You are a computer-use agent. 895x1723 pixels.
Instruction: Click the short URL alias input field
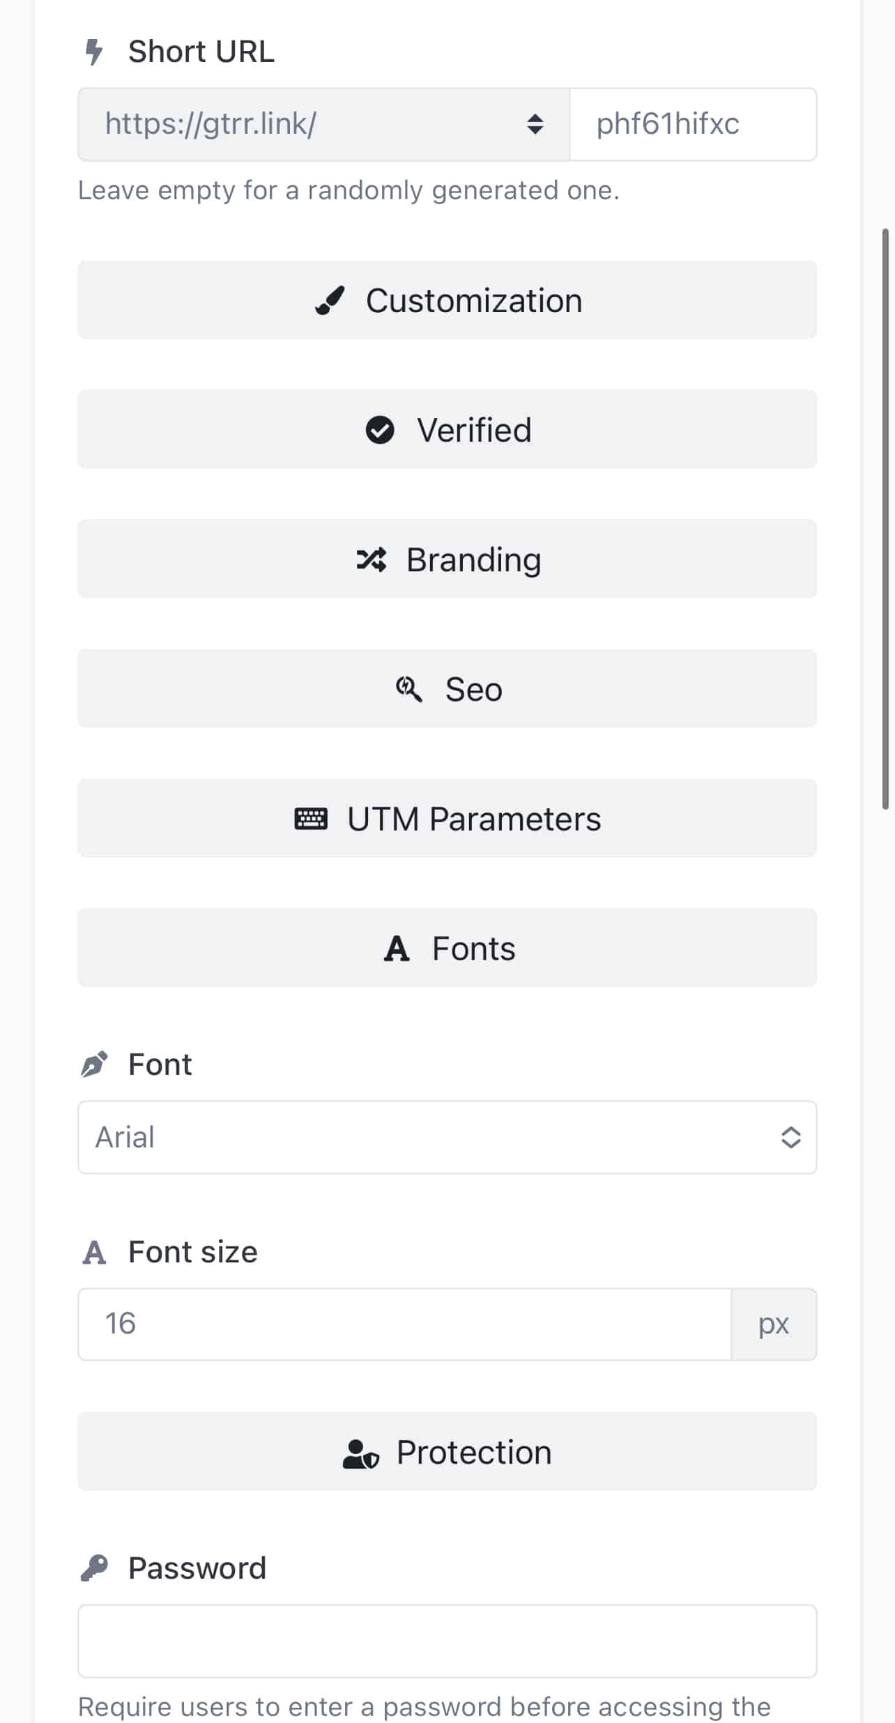point(693,125)
